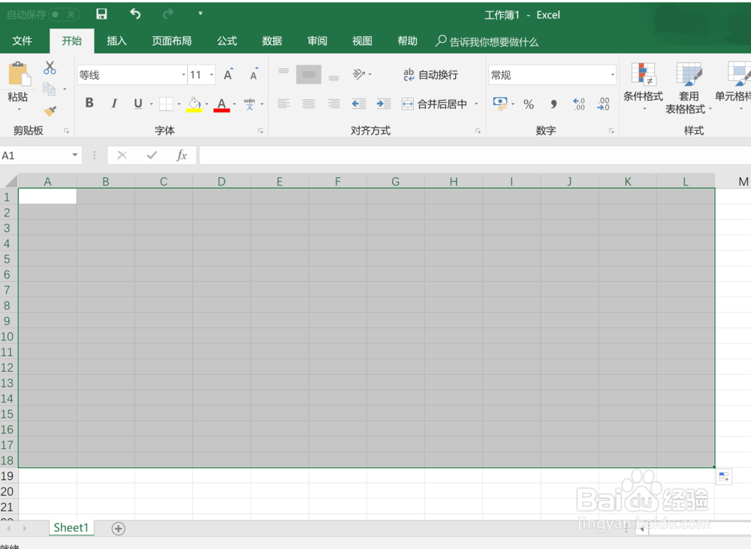
Task: Apply Comma Style number format
Action: (x=553, y=104)
